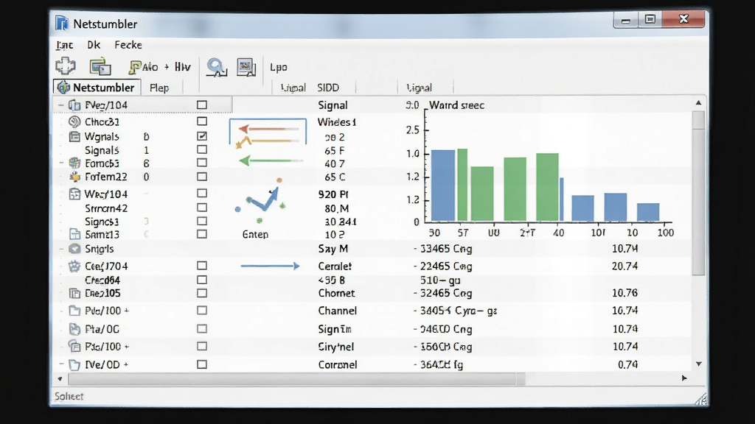Click the down arrow of vertical scrollbar
Screen dimensions: 755x424
point(698,364)
